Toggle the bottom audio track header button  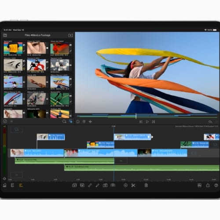[17, 175]
